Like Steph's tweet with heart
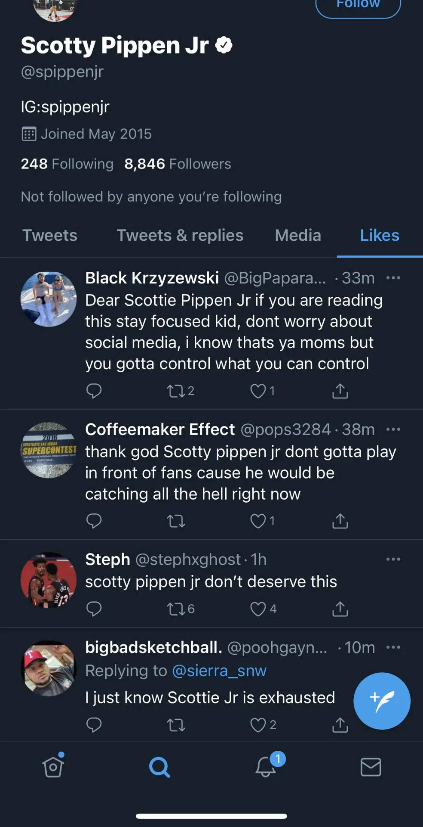Screen dimensions: 423x827 [258, 609]
